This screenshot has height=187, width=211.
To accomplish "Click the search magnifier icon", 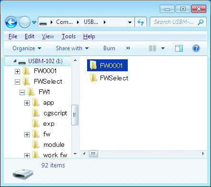I will coord(201,22).
